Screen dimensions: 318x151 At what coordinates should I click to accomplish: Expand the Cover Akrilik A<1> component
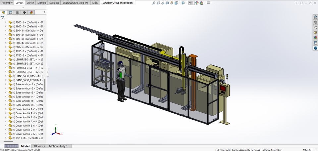[x=6, y=109]
